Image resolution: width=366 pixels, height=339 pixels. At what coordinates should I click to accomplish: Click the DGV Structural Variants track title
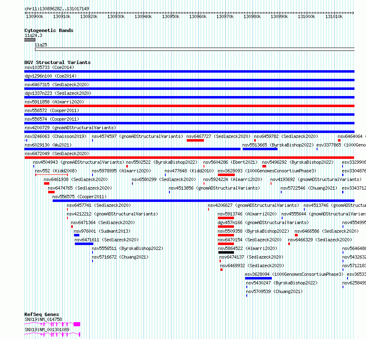pos(58,62)
